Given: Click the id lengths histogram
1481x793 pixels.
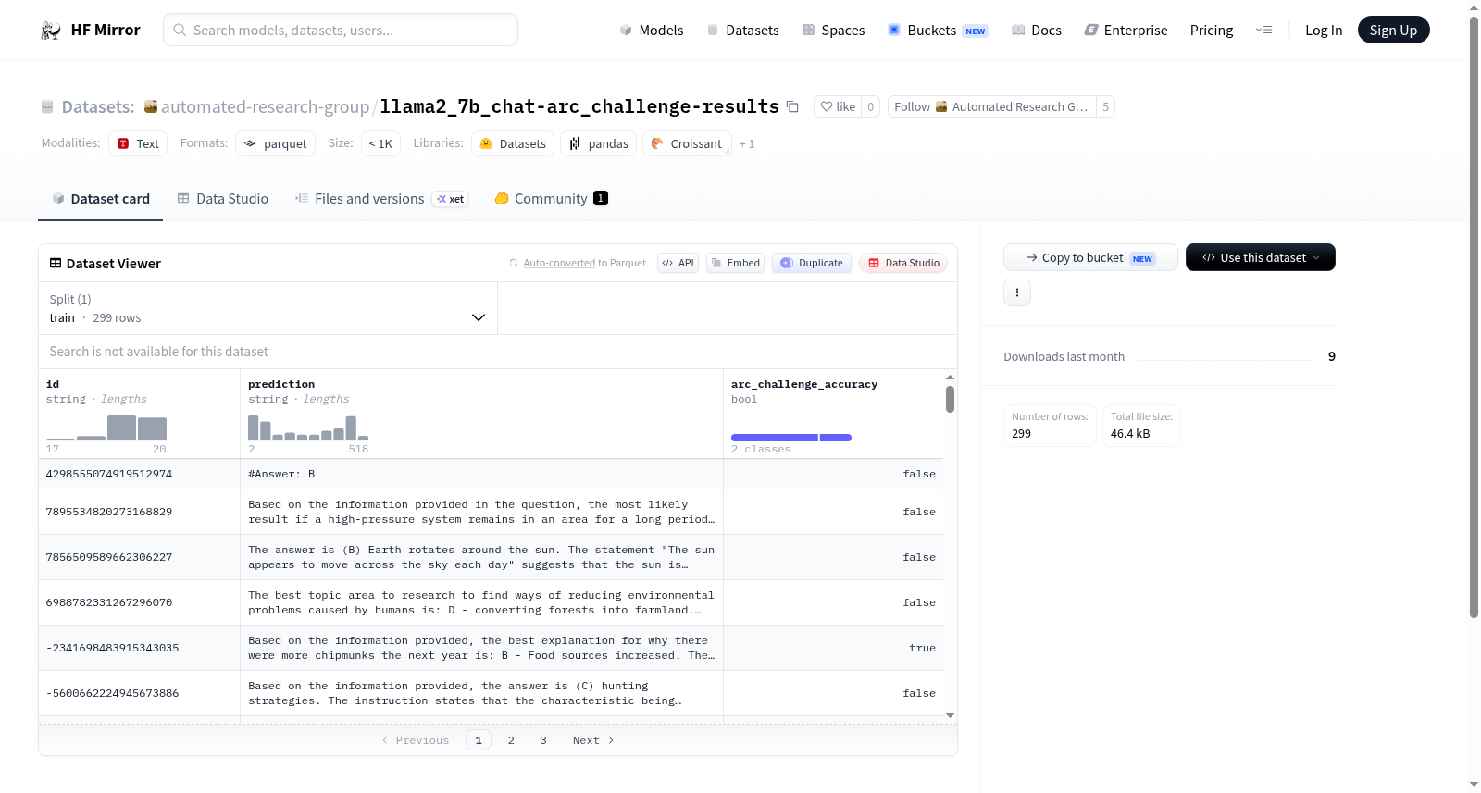Looking at the screenshot, I should pyautogui.click(x=106, y=427).
